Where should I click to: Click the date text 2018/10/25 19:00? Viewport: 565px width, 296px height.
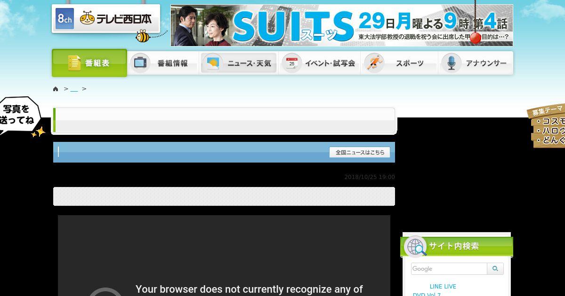(x=370, y=177)
